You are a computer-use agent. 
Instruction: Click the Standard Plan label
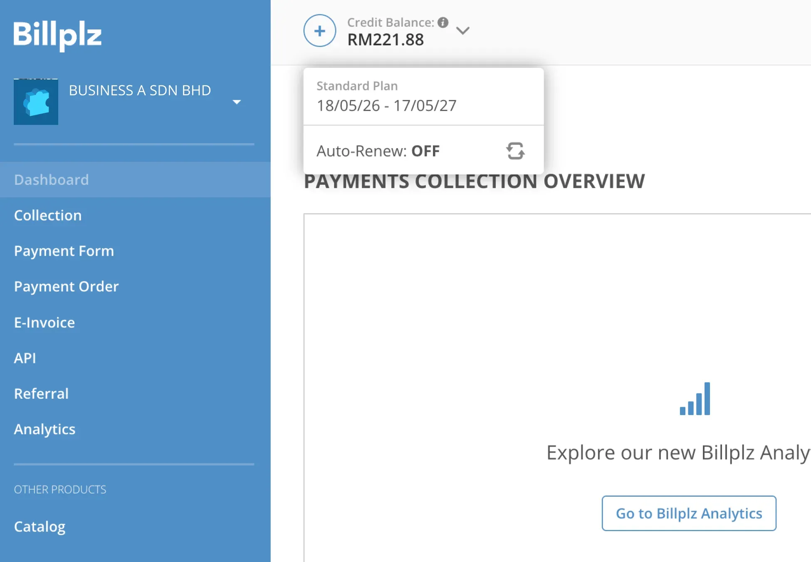click(x=357, y=86)
